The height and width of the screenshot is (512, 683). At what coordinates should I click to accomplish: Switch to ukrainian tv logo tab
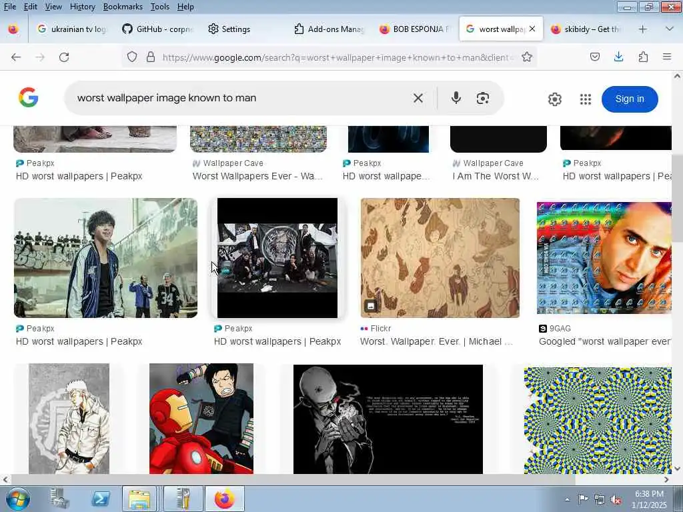[71, 29]
